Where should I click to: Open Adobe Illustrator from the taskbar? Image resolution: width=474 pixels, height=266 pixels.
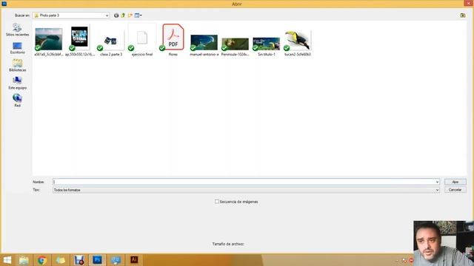pyautogui.click(x=134, y=260)
